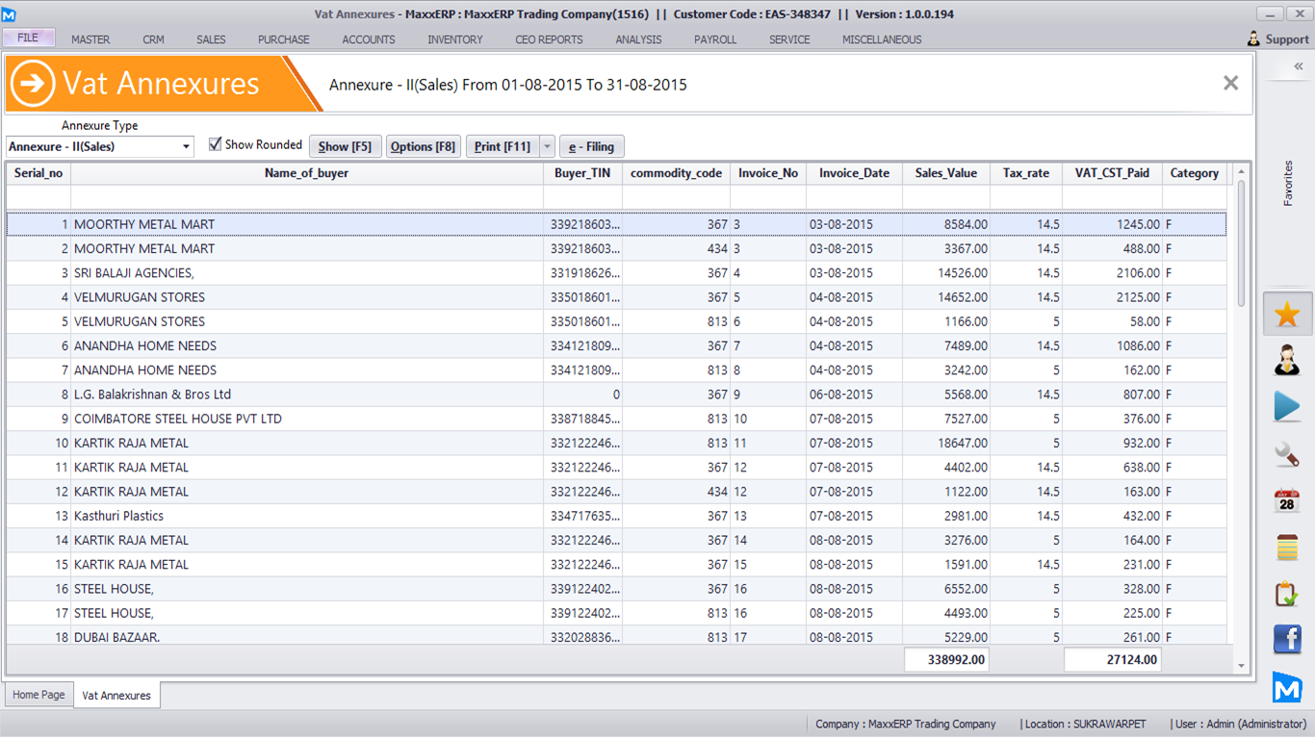
Task: Click the yellow notes icon
Action: (1287, 548)
